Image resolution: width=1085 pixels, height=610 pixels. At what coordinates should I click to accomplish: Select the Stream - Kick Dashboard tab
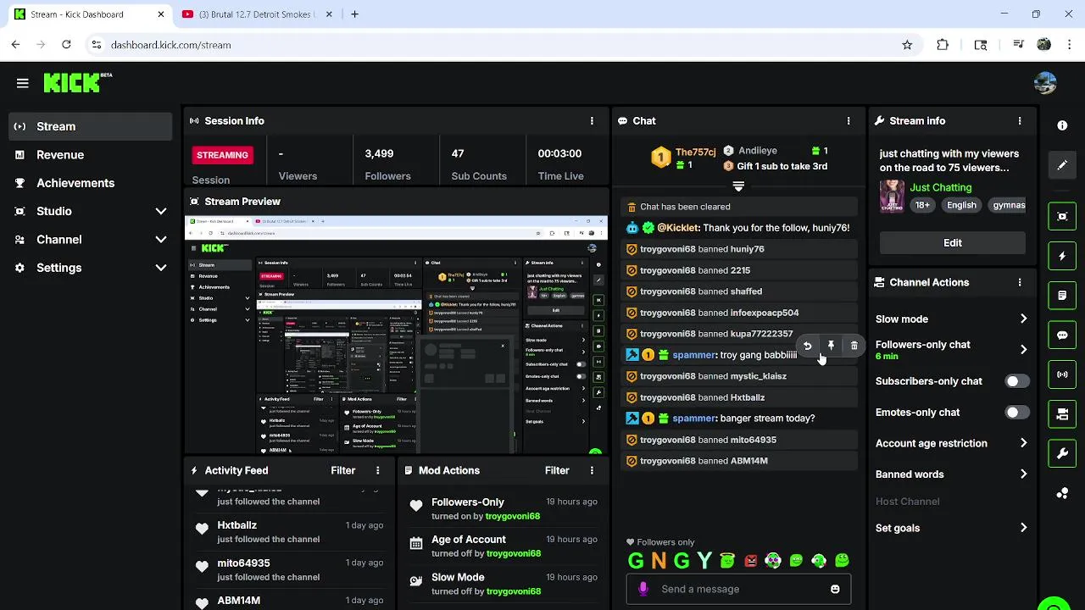pyautogui.click(x=87, y=14)
